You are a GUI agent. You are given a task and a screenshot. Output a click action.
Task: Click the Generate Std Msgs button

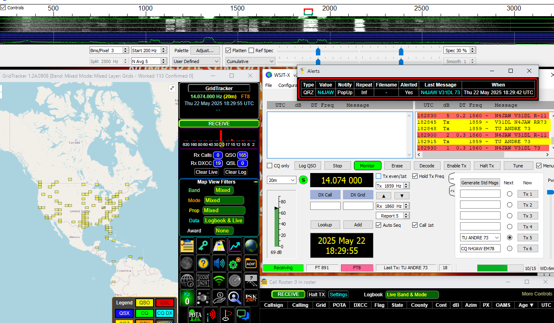pyautogui.click(x=480, y=183)
